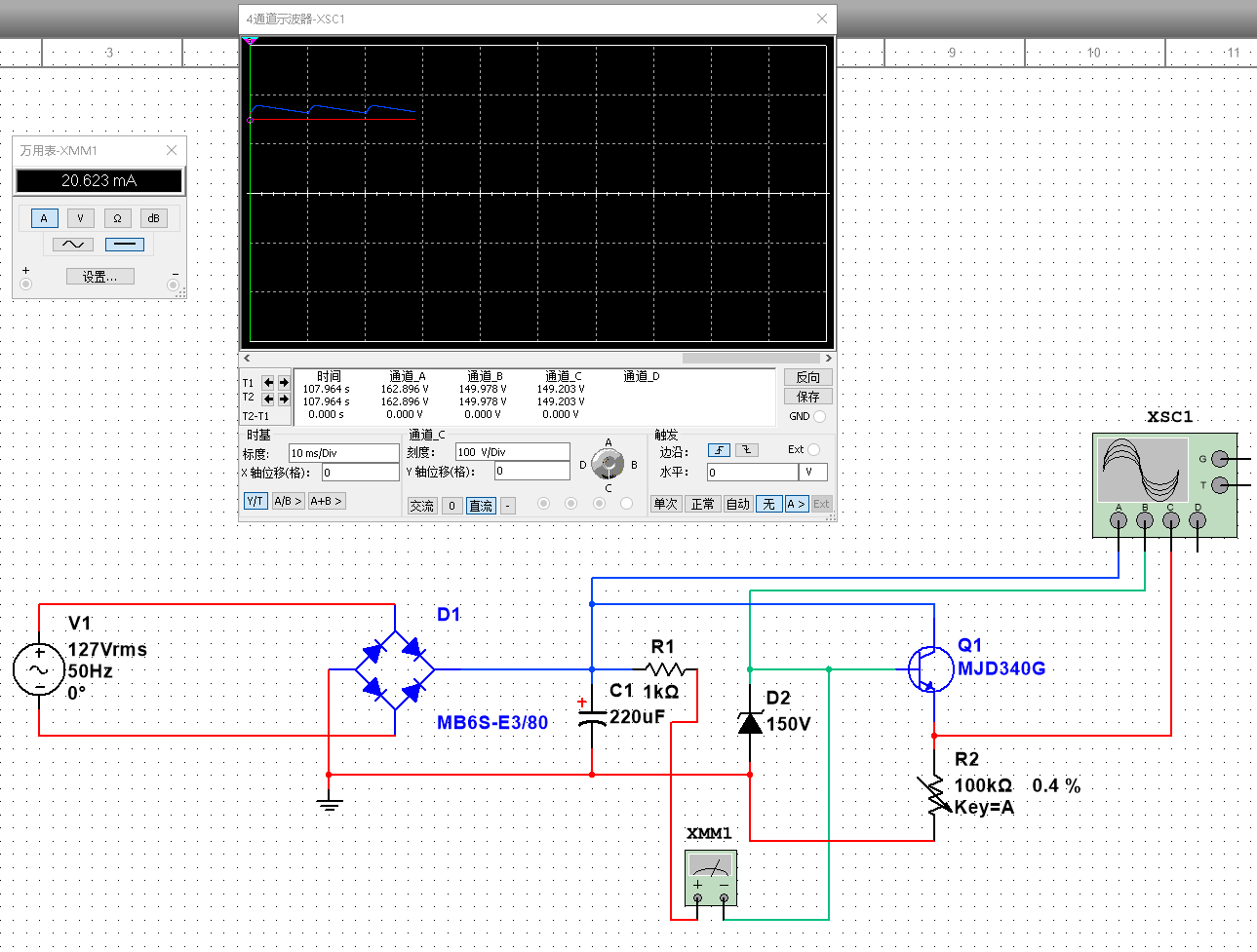Click the channel selector rotary knob
Screen dimensions: 1257x952
608,465
